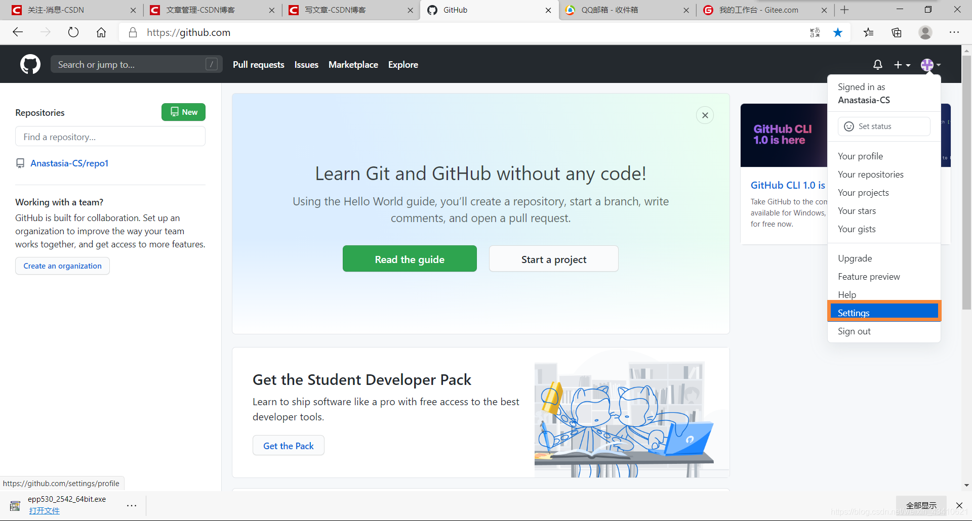
Task: Click the smiley icon in Set status
Action: (x=849, y=126)
